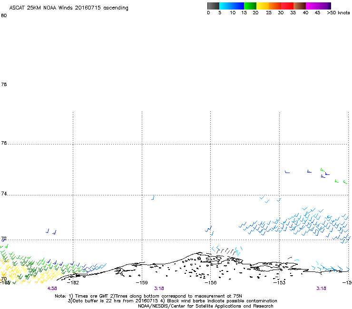Click the longitude label -159
The image size is (352, 309).
point(142,282)
